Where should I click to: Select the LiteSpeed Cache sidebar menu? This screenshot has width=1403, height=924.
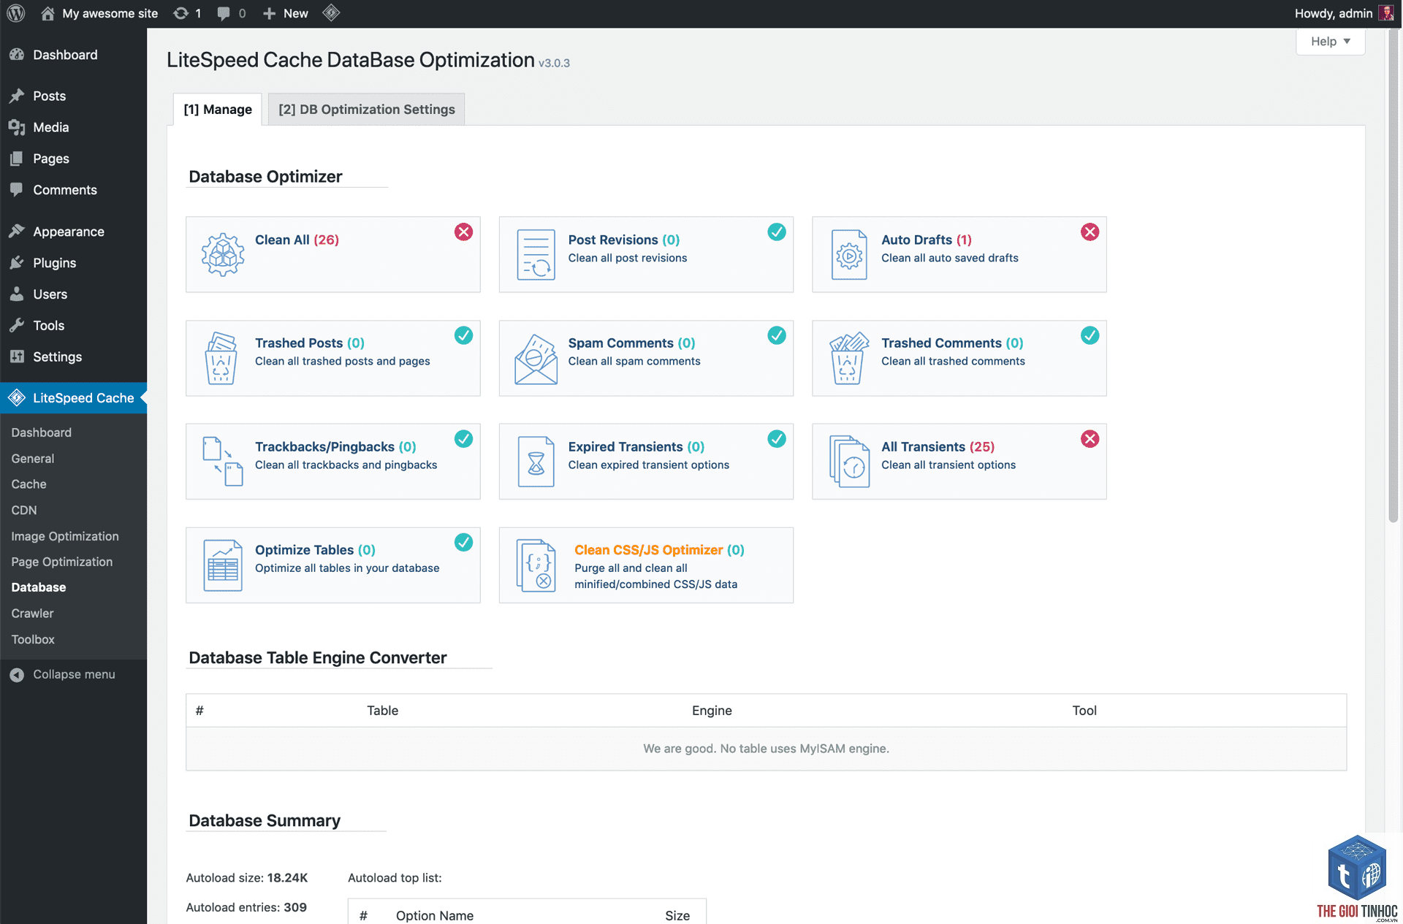[73, 398]
